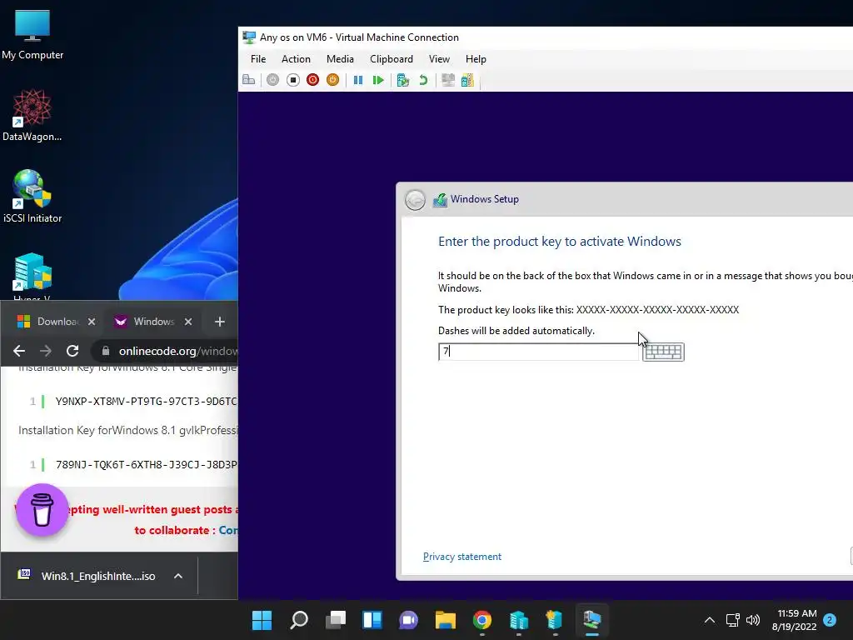Click the site lock icon in address bar
This screenshot has width=853, height=640.
coord(106,351)
